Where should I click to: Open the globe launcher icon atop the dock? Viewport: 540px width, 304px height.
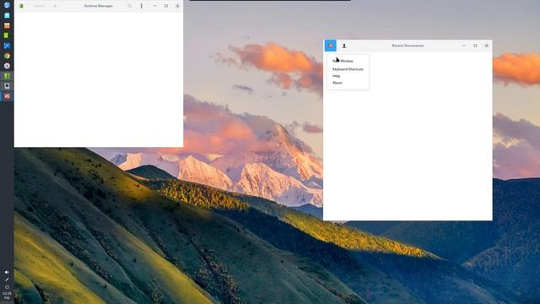[x=7, y=5]
